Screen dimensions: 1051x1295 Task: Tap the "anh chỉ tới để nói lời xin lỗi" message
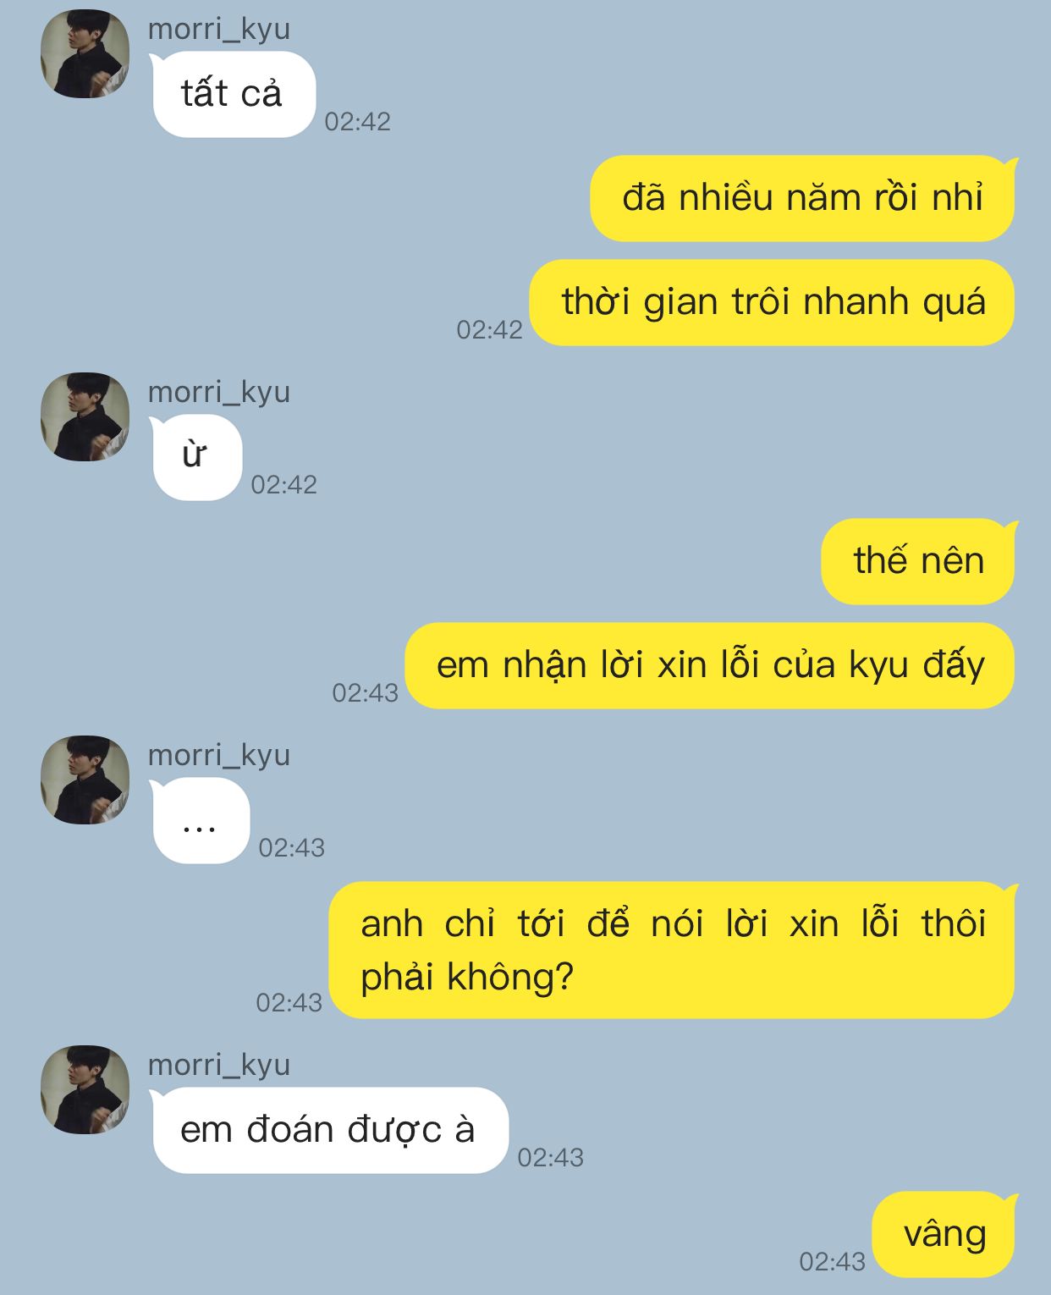[672, 950]
